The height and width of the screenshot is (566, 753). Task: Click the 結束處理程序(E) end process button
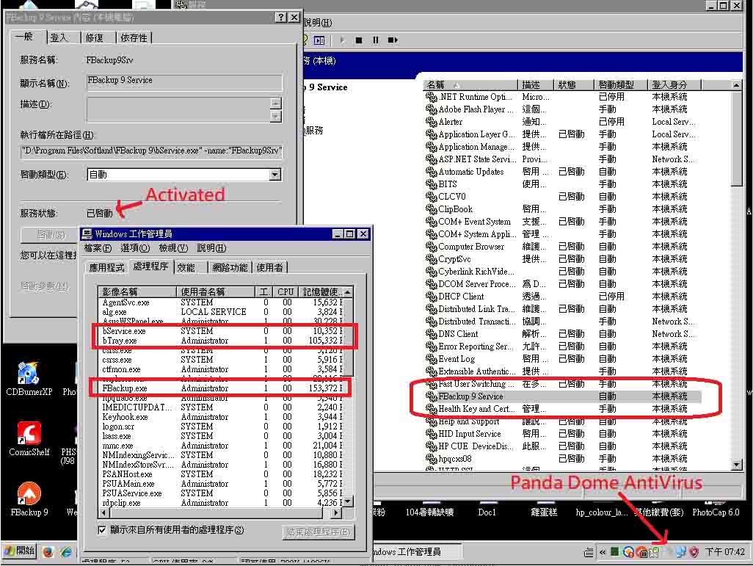(x=319, y=532)
